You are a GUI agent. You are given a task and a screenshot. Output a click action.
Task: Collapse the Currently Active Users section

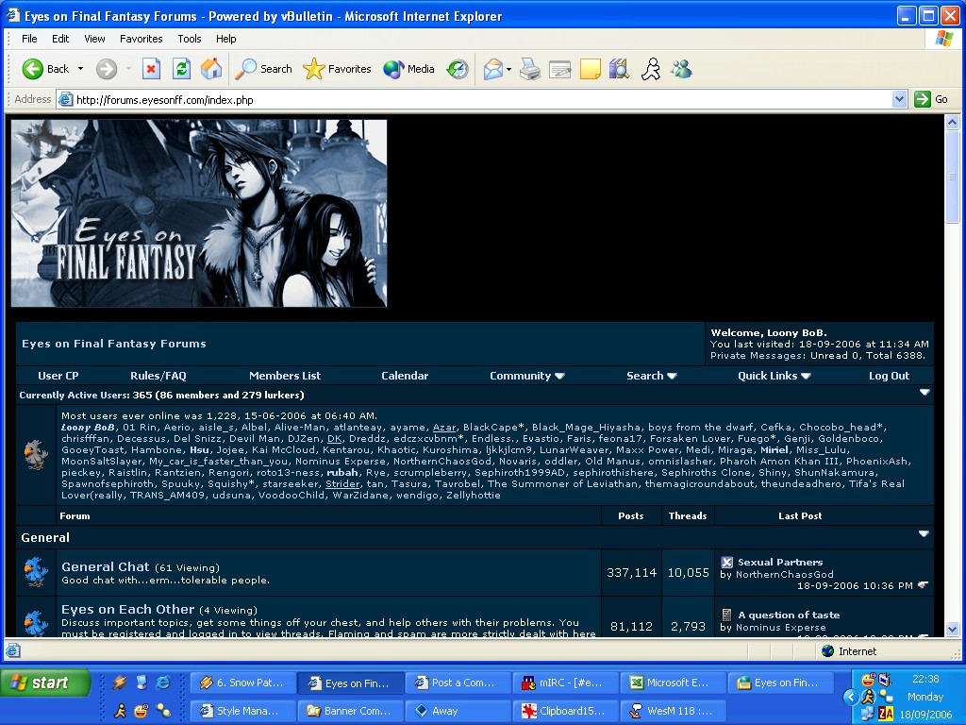click(924, 393)
